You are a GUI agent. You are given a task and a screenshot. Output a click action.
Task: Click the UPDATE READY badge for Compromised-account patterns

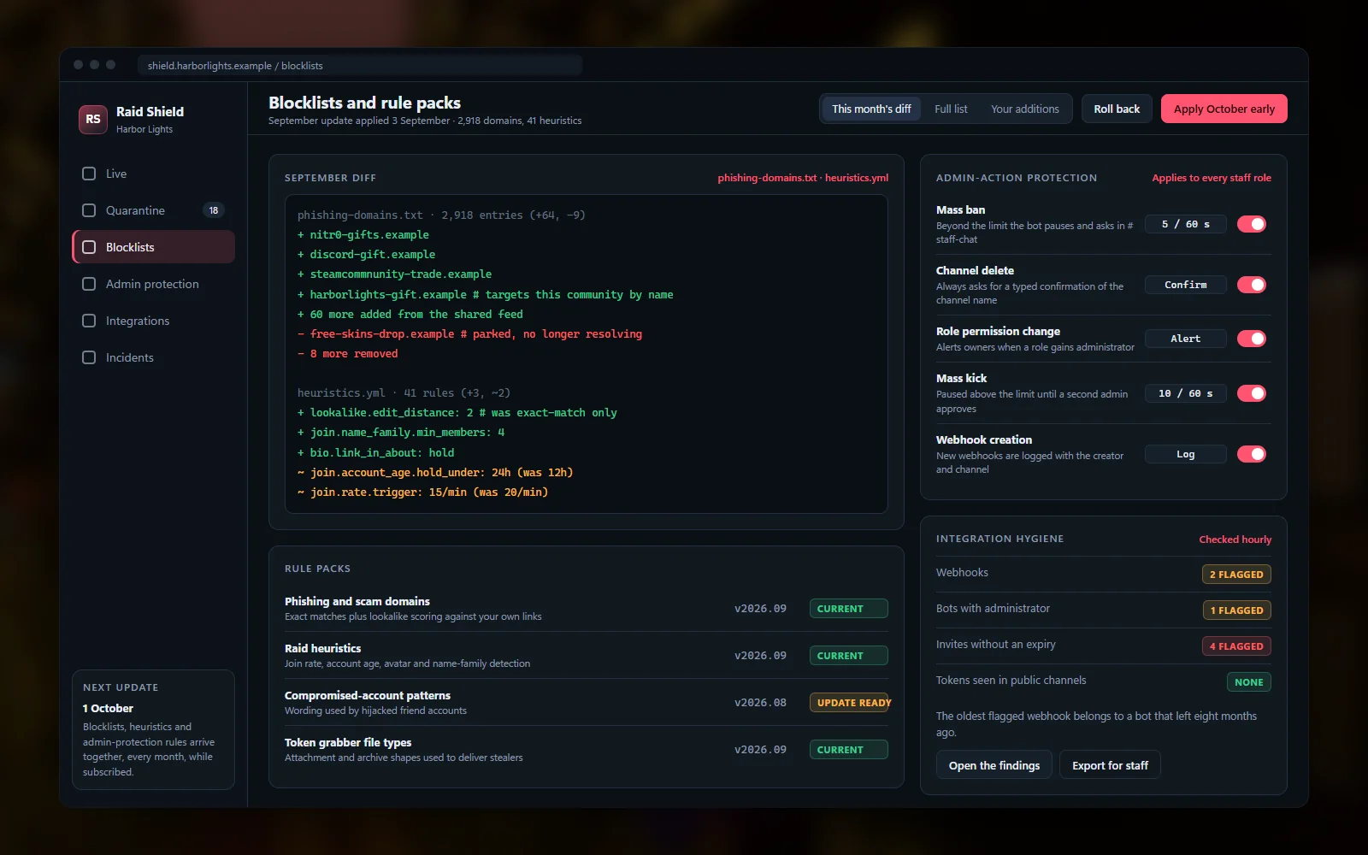849,703
